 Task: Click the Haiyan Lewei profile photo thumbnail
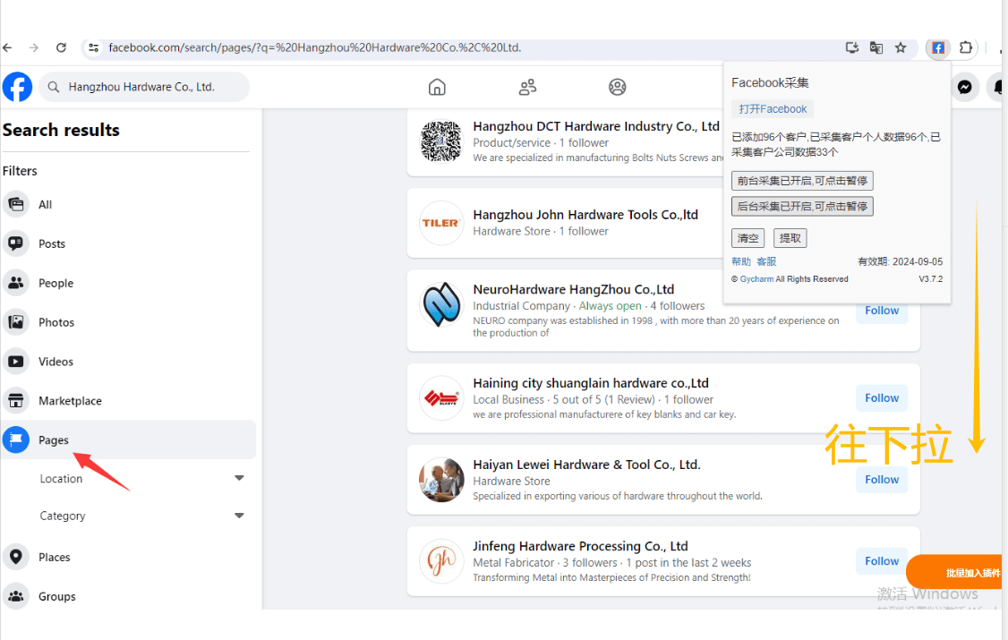coord(441,480)
